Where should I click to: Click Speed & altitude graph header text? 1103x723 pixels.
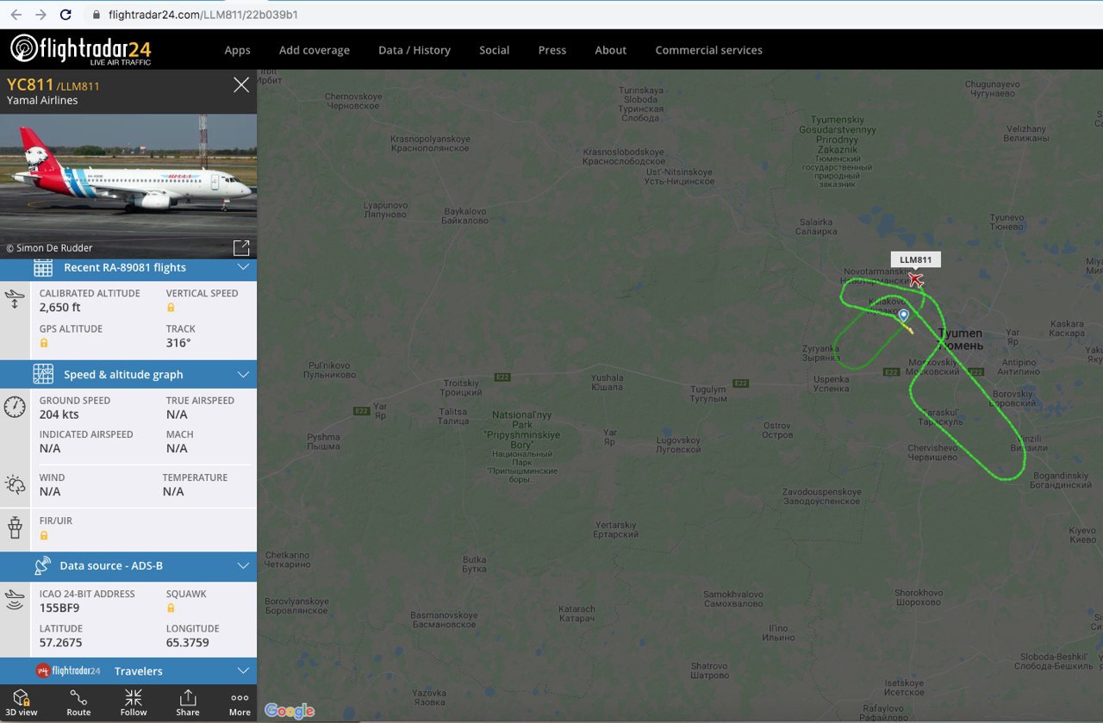(x=123, y=375)
